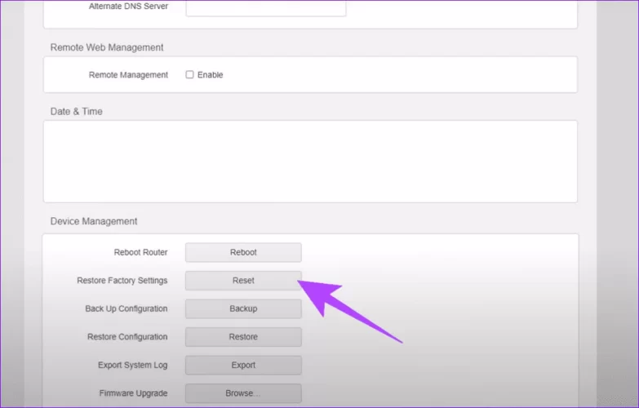Screen dimensions: 639x408
Task: Click the Back Up Configuration label
Action: 126,309
